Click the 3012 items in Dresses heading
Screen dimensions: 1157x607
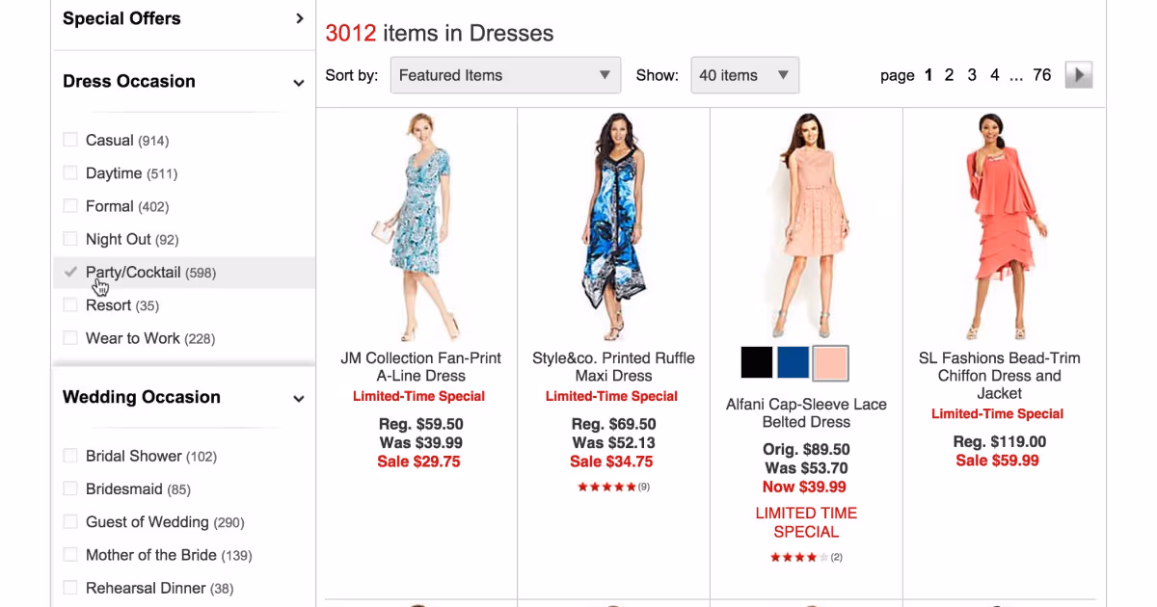440,33
